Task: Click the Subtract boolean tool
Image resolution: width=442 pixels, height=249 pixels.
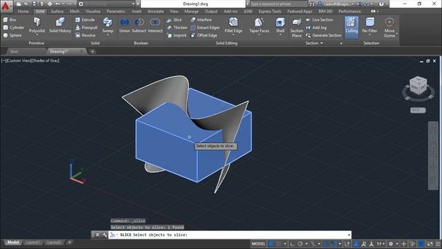Action: coord(139,25)
